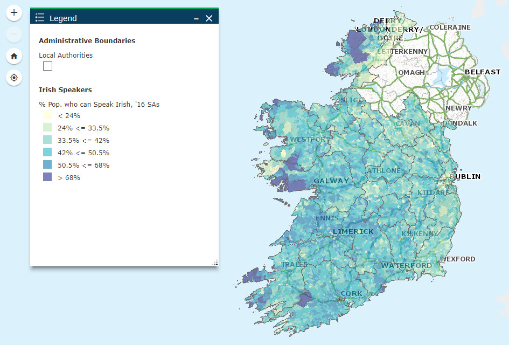Zoom in on the map
Viewport: 509px width, 345px height.
(14, 12)
